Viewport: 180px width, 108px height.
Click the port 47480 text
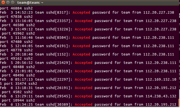click(x=11, y=42)
